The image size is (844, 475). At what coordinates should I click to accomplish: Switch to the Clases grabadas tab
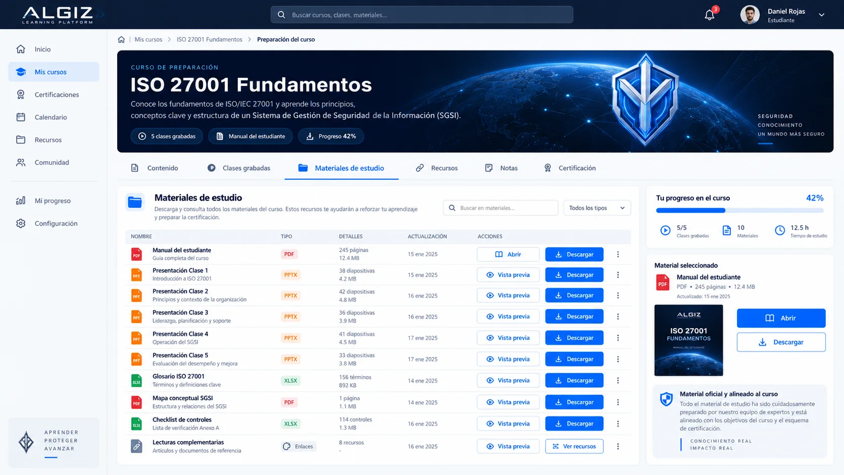(239, 168)
